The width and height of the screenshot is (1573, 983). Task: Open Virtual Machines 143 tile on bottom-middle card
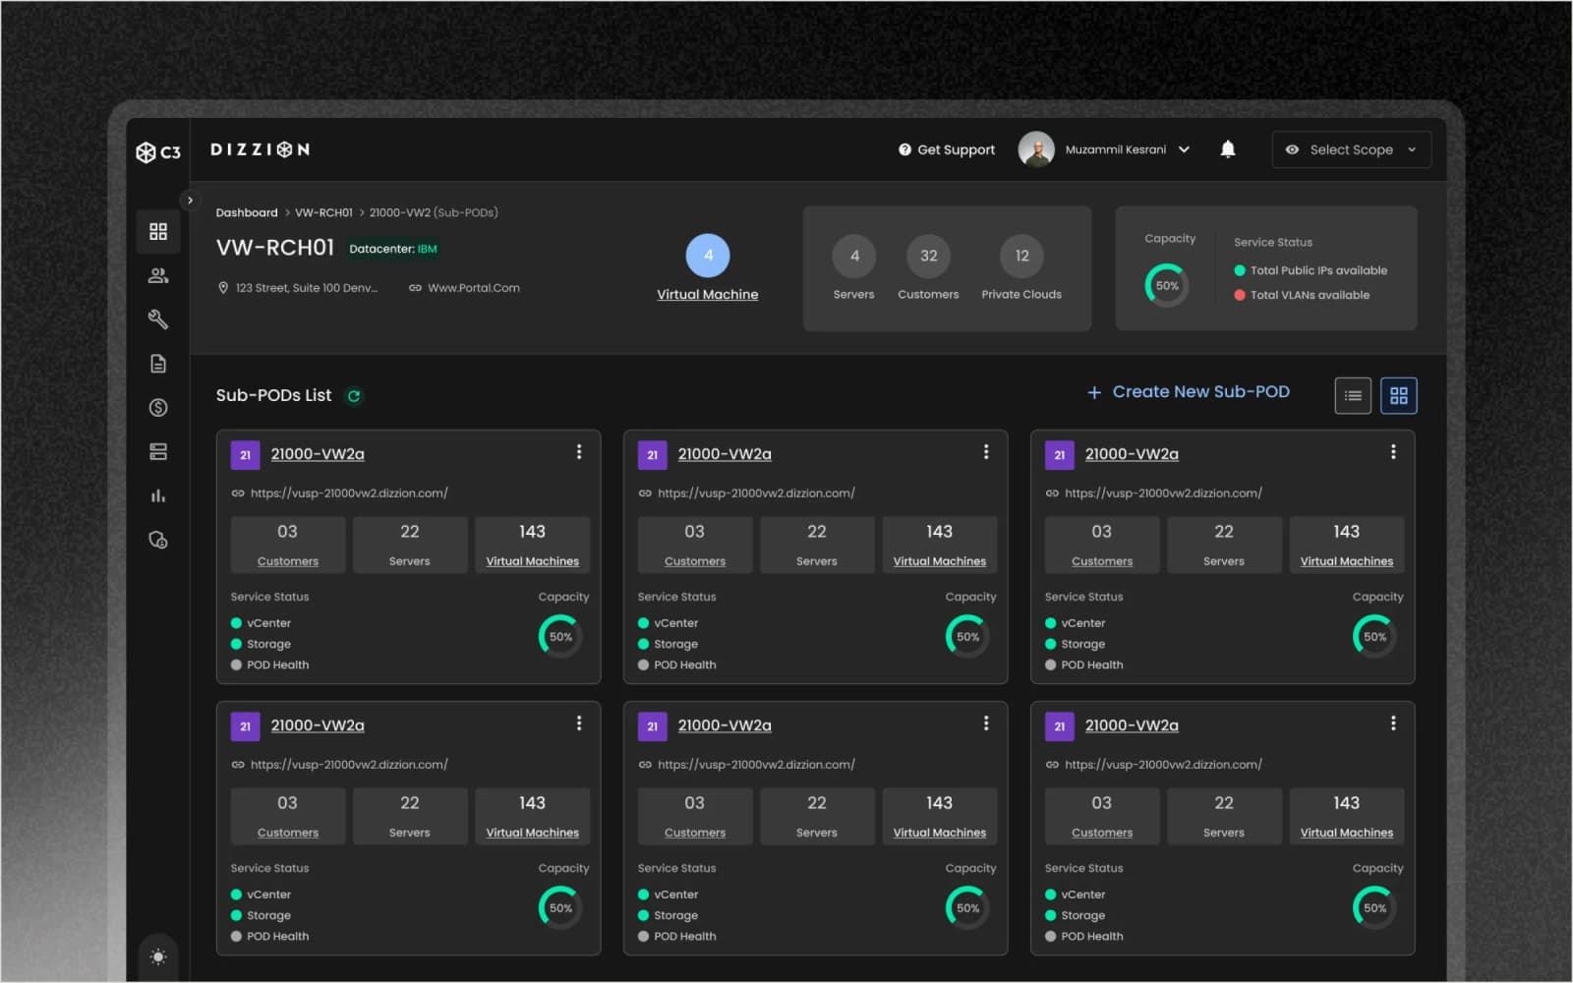click(939, 816)
